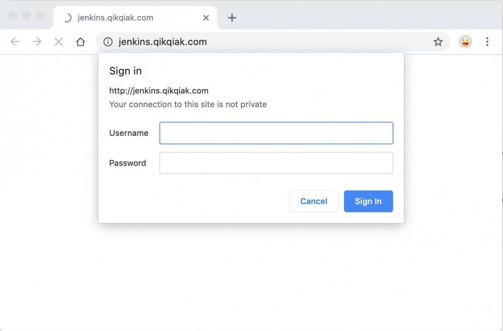
Task: Click the loading spinner on the tab
Action: point(67,18)
